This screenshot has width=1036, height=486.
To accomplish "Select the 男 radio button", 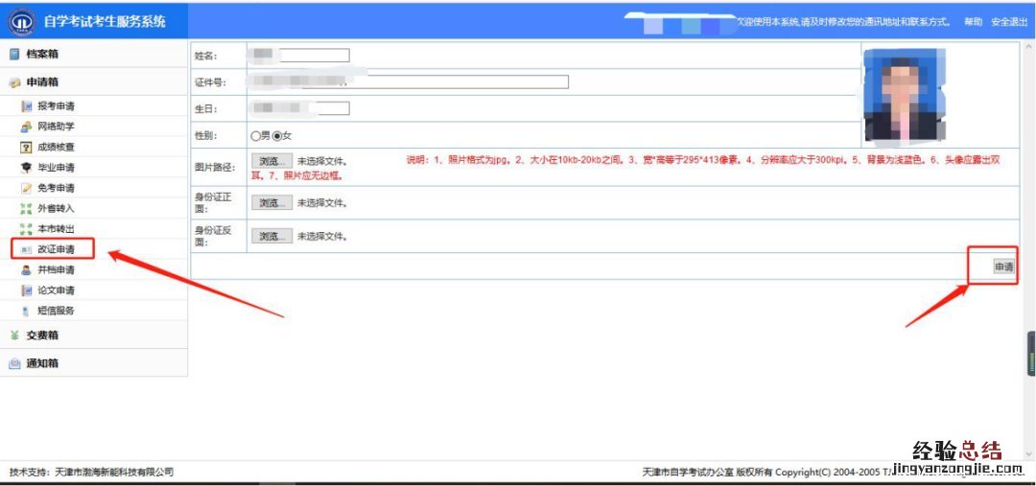I will (x=255, y=136).
